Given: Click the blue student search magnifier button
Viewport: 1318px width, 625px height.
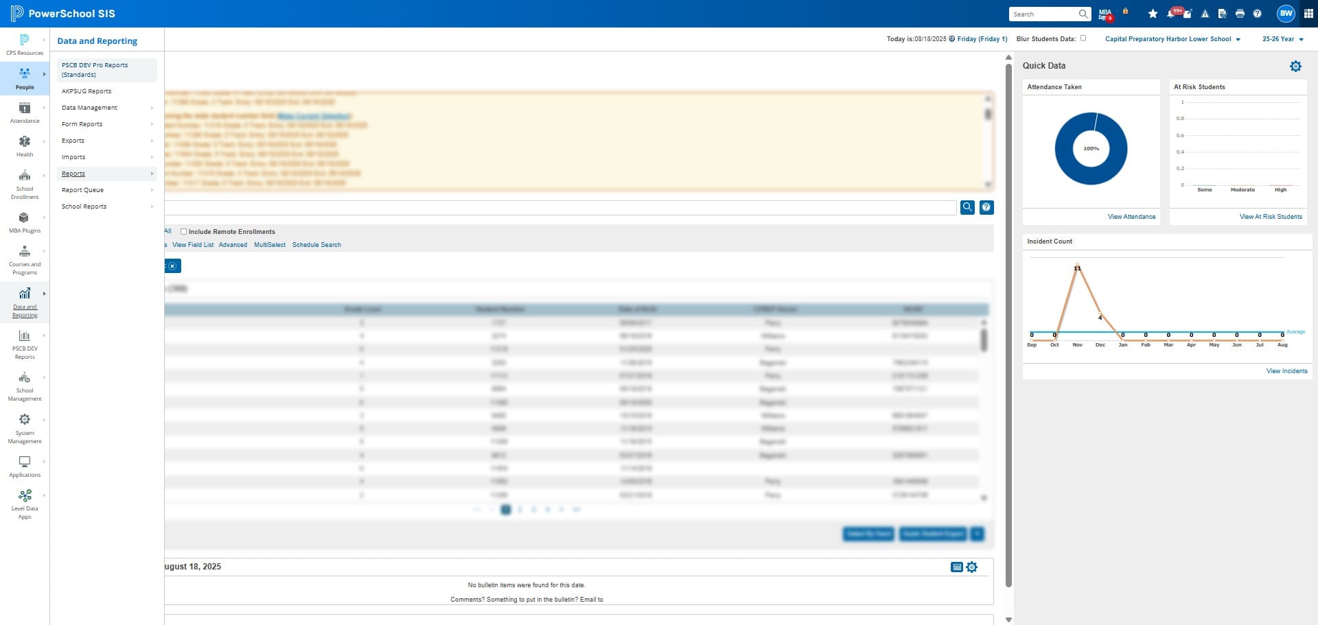Looking at the screenshot, I should point(967,207).
